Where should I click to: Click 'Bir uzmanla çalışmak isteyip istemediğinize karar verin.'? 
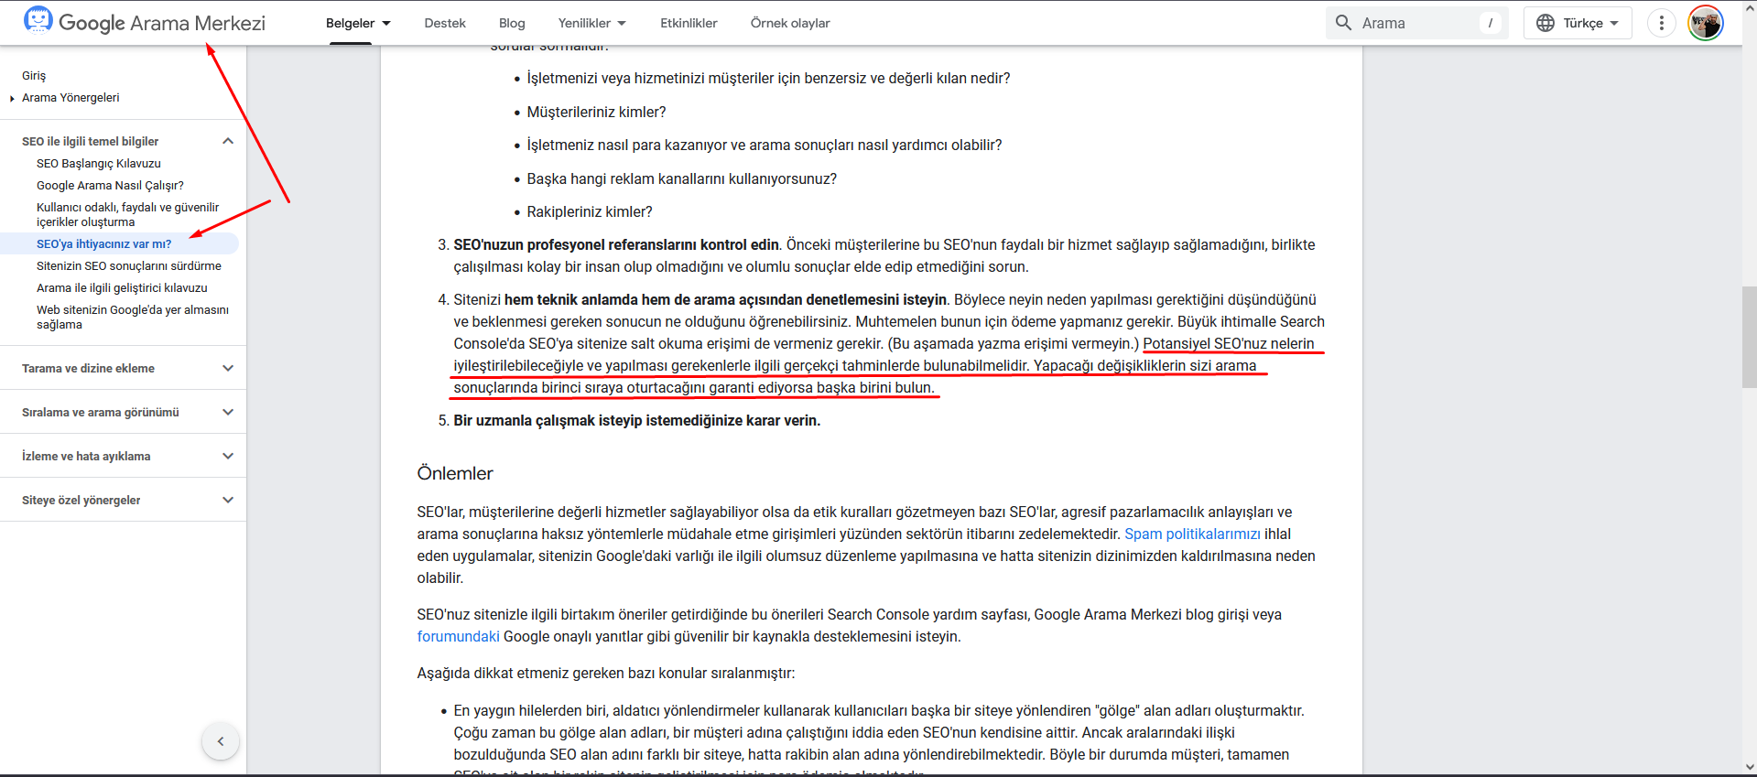pos(637,420)
